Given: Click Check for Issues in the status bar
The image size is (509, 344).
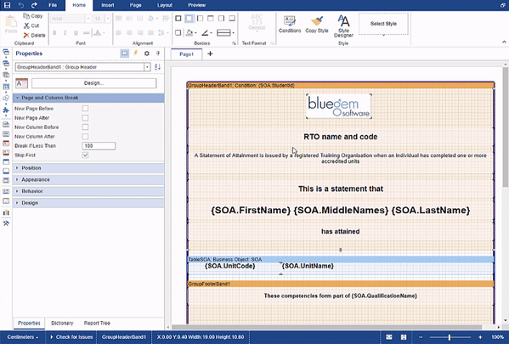Looking at the screenshot, I should click(x=71, y=337).
